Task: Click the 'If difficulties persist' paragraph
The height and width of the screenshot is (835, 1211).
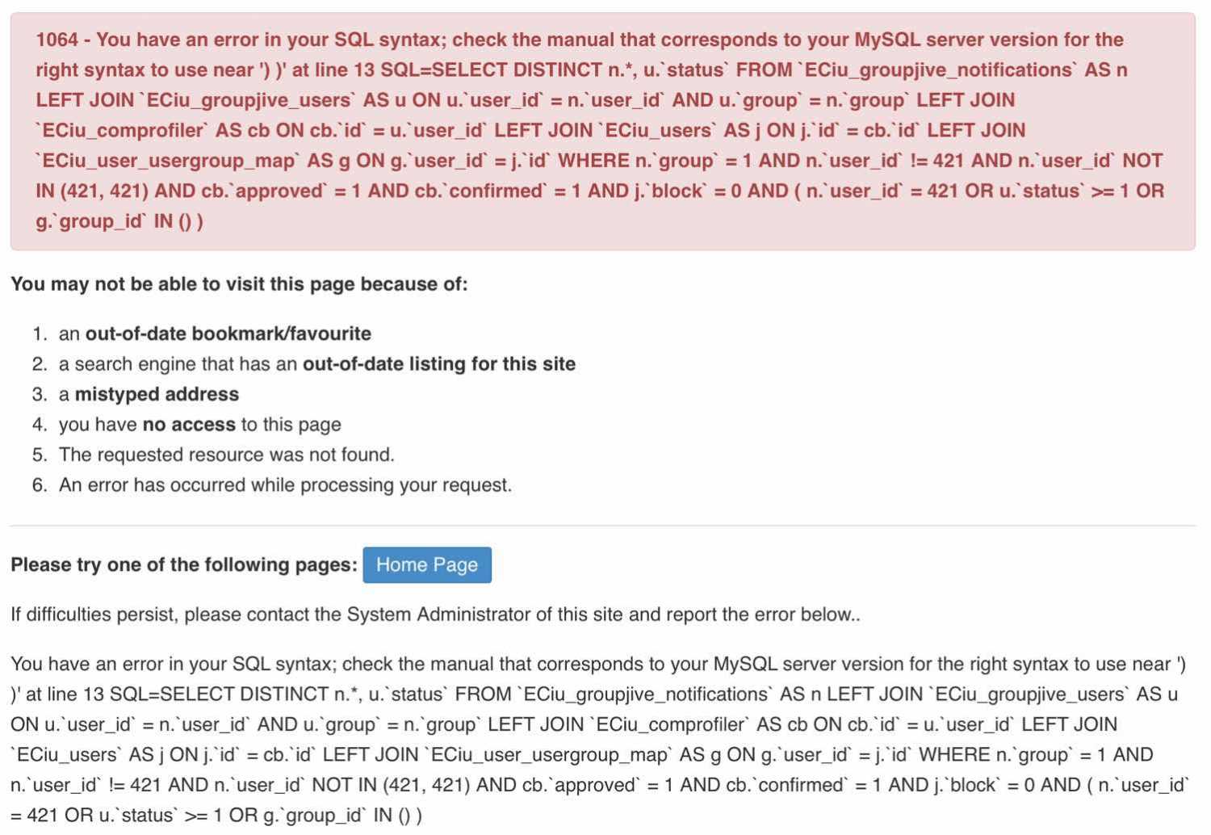Action: coord(435,615)
